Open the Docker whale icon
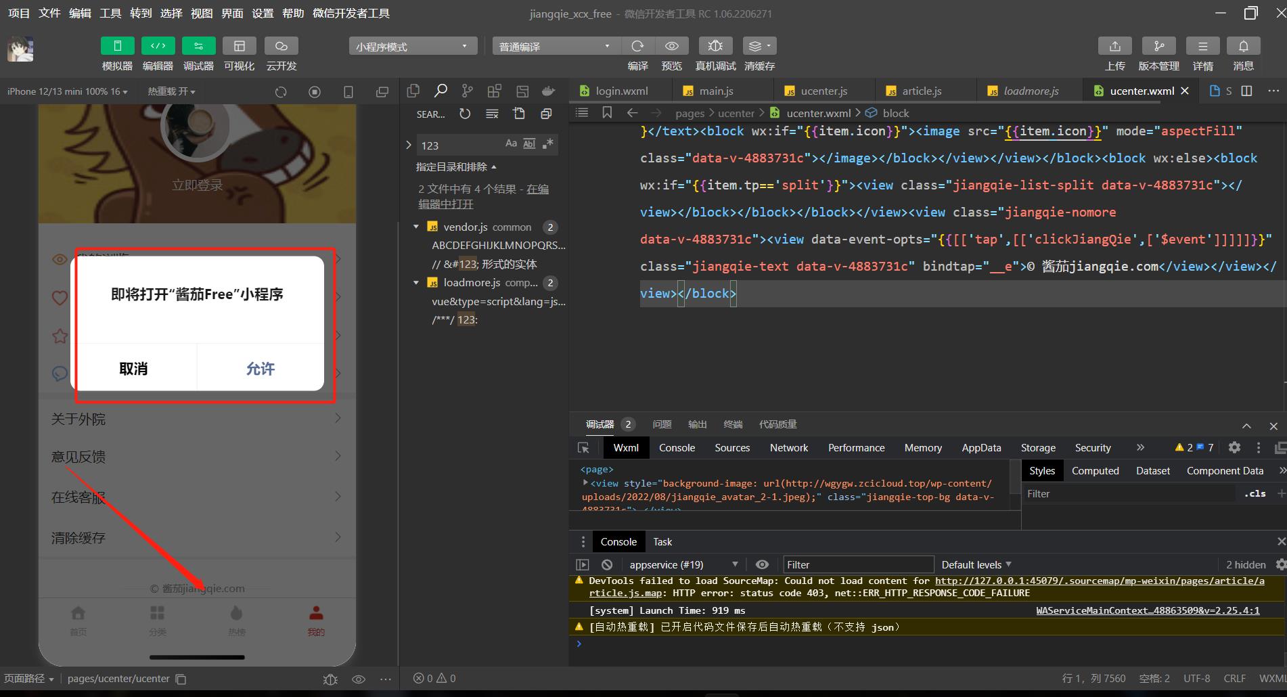The image size is (1287, 697). 549,91
